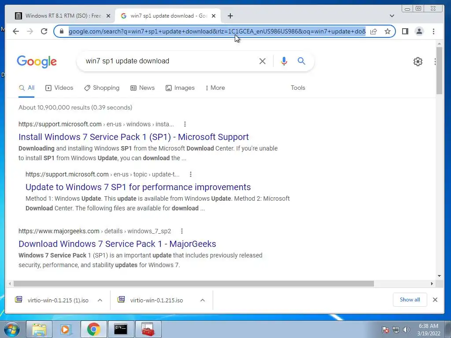
Task: Switch to Images results
Action: point(180,88)
